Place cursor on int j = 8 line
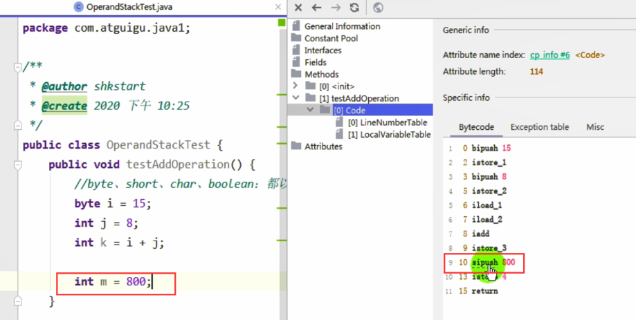636x320 pixels. [x=107, y=223]
